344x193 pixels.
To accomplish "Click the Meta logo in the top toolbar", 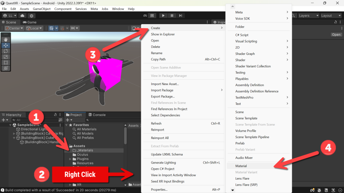I will tap(145, 15).
